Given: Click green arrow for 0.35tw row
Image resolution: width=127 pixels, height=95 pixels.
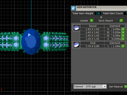Looking at the screenshot, I should click(123, 36).
